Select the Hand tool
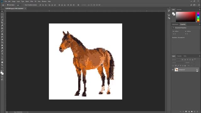Image resolution: width=201 pixels, height=113 pixels. pyautogui.click(x=2, y=62)
